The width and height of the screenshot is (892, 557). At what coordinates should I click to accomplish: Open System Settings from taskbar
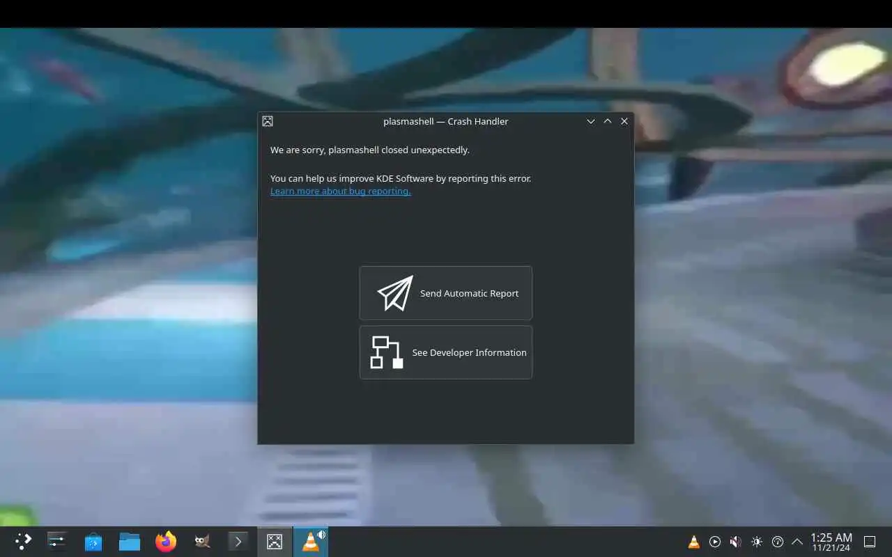[57, 542]
